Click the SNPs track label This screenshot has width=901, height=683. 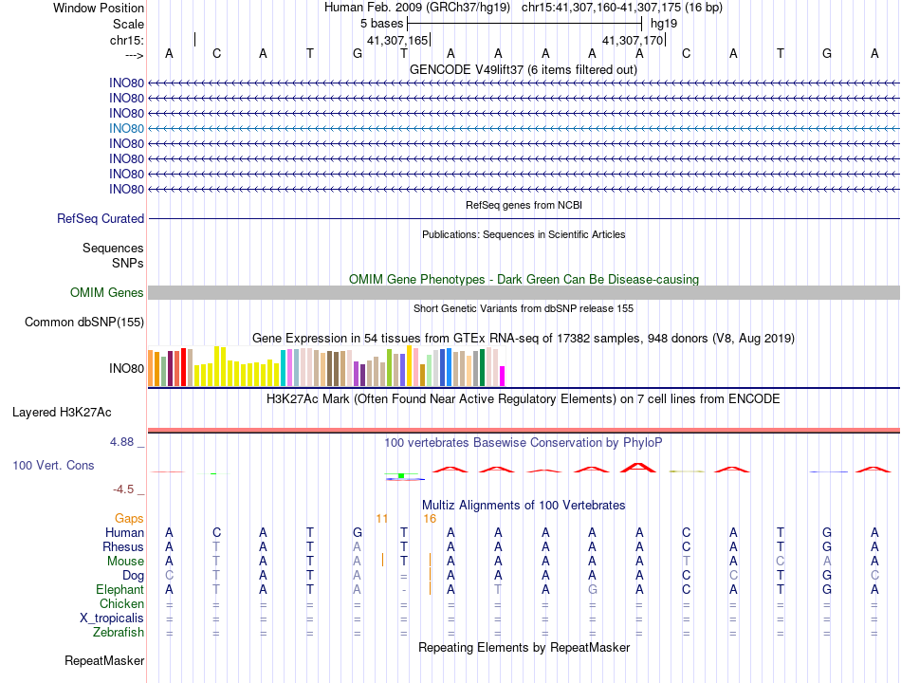click(128, 263)
